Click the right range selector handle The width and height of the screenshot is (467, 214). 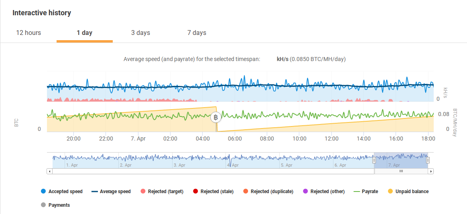428,160
